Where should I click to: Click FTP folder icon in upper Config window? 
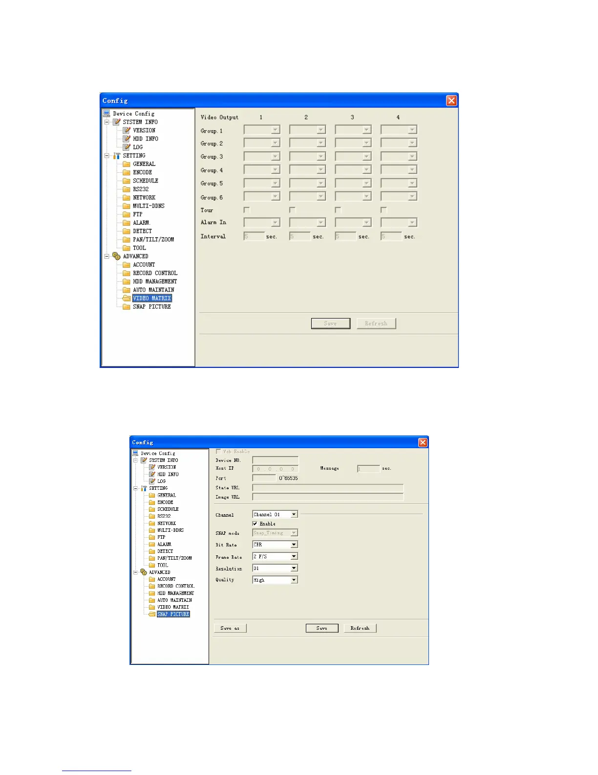point(127,214)
